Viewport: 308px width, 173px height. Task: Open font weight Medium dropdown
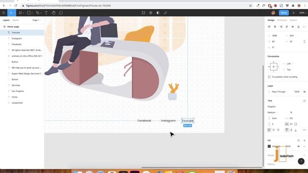pyautogui.click(x=273, y=112)
